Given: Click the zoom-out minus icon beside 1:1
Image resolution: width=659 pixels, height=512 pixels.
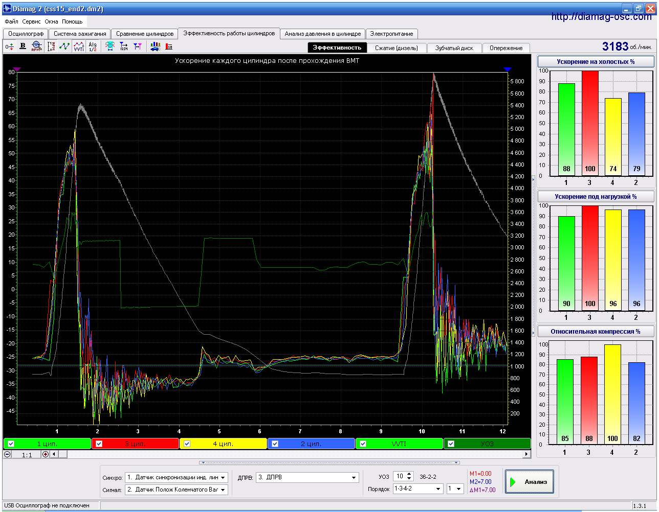Looking at the screenshot, I should [x=8, y=454].
